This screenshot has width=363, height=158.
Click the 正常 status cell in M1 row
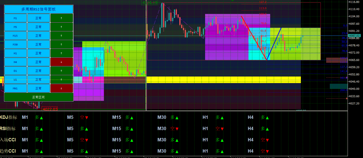tap(38, 18)
